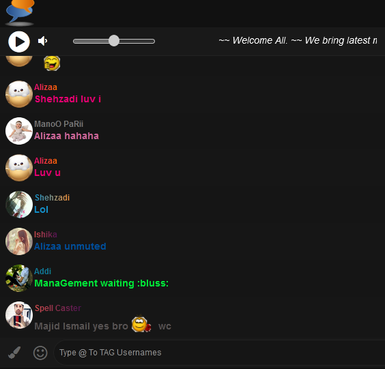Click Alizaa's avatar beside Shehzadi luv i
Screen dimensions: 385x369
click(19, 94)
